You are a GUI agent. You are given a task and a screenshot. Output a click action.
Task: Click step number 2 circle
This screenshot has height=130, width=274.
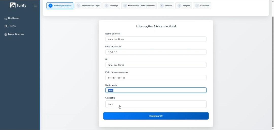(78, 6)
